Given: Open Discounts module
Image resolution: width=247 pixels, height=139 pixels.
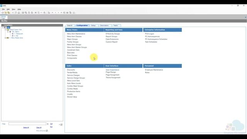Looking at the screenshot, I should pyautogui.click(x=71, y=70).
